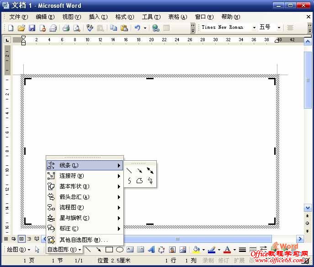Open the 文件(F) menu
Screen dimensions: 314x267
[18, 17]
